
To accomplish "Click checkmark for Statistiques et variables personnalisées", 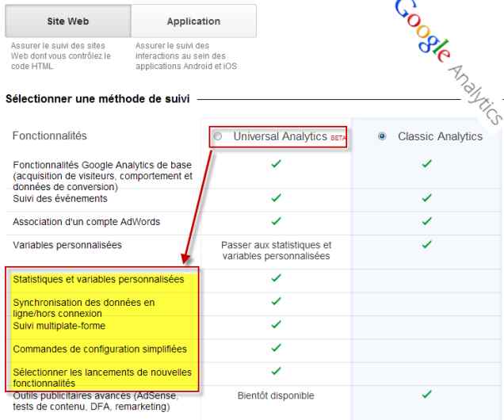I will pos(276,278).
